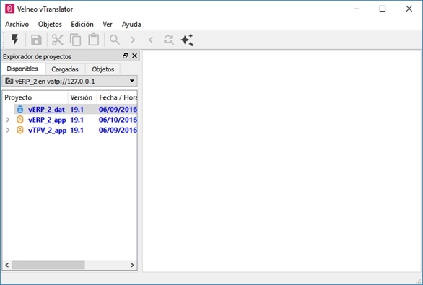This screenshot has height=285, width=423.
Task: Click the horizontal scrollbar right arrow
Action: point(132,266)
